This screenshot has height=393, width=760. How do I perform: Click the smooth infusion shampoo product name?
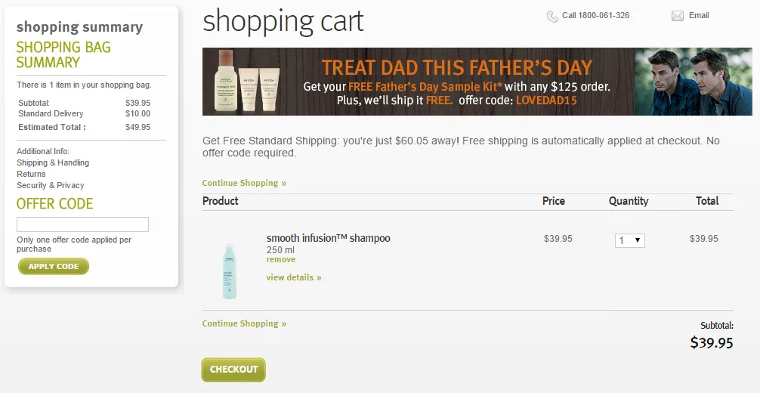(328, 238)
